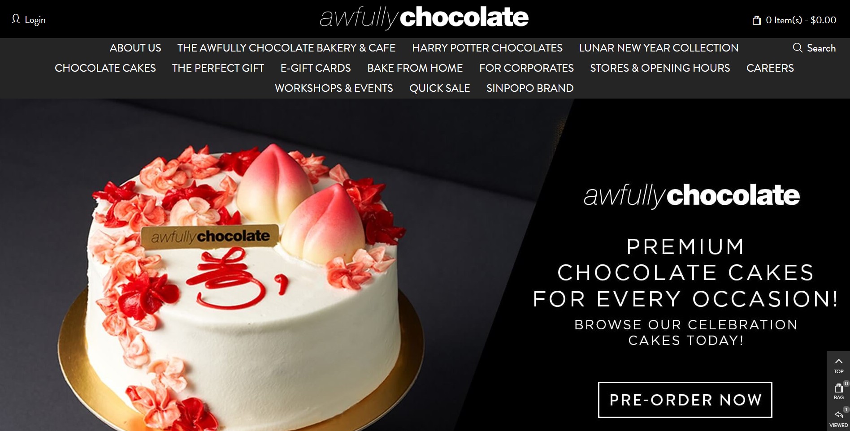Screen dimensions: 850x431
Task: Click the Login user icon
Action: point(16,19)
